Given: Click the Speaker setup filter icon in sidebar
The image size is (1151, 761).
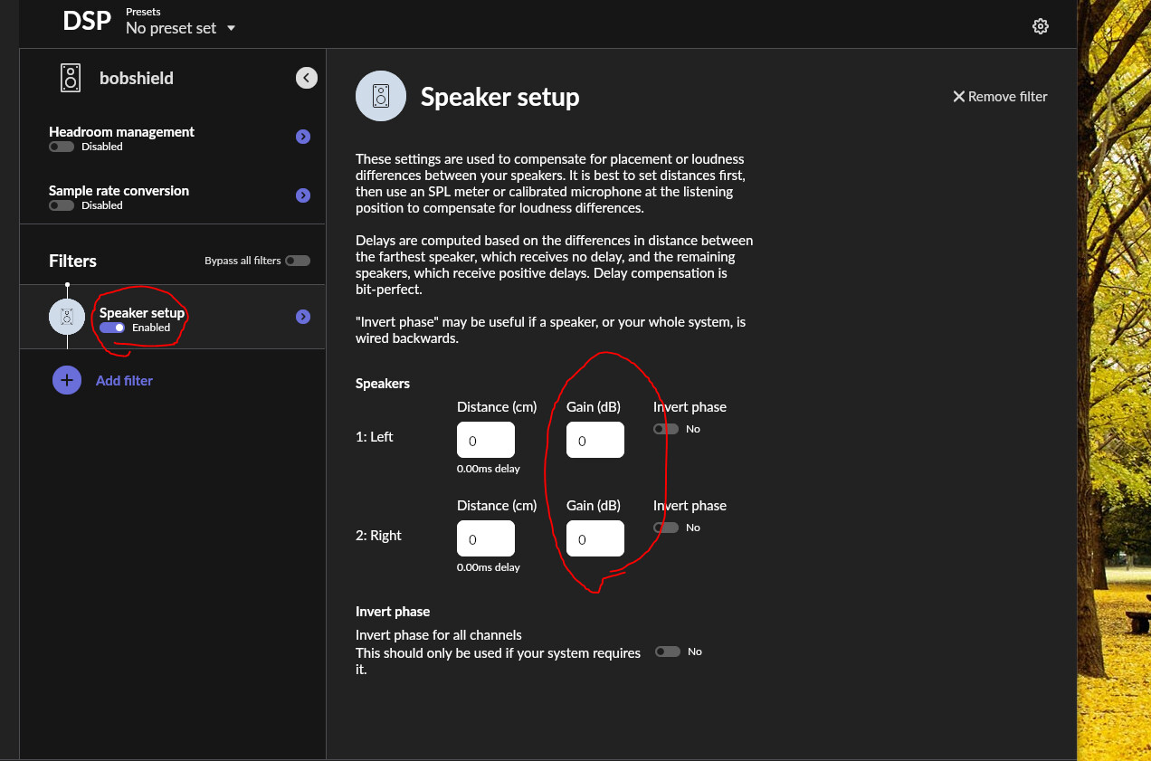Looking at the screenshot, I should tap(67, 317).
